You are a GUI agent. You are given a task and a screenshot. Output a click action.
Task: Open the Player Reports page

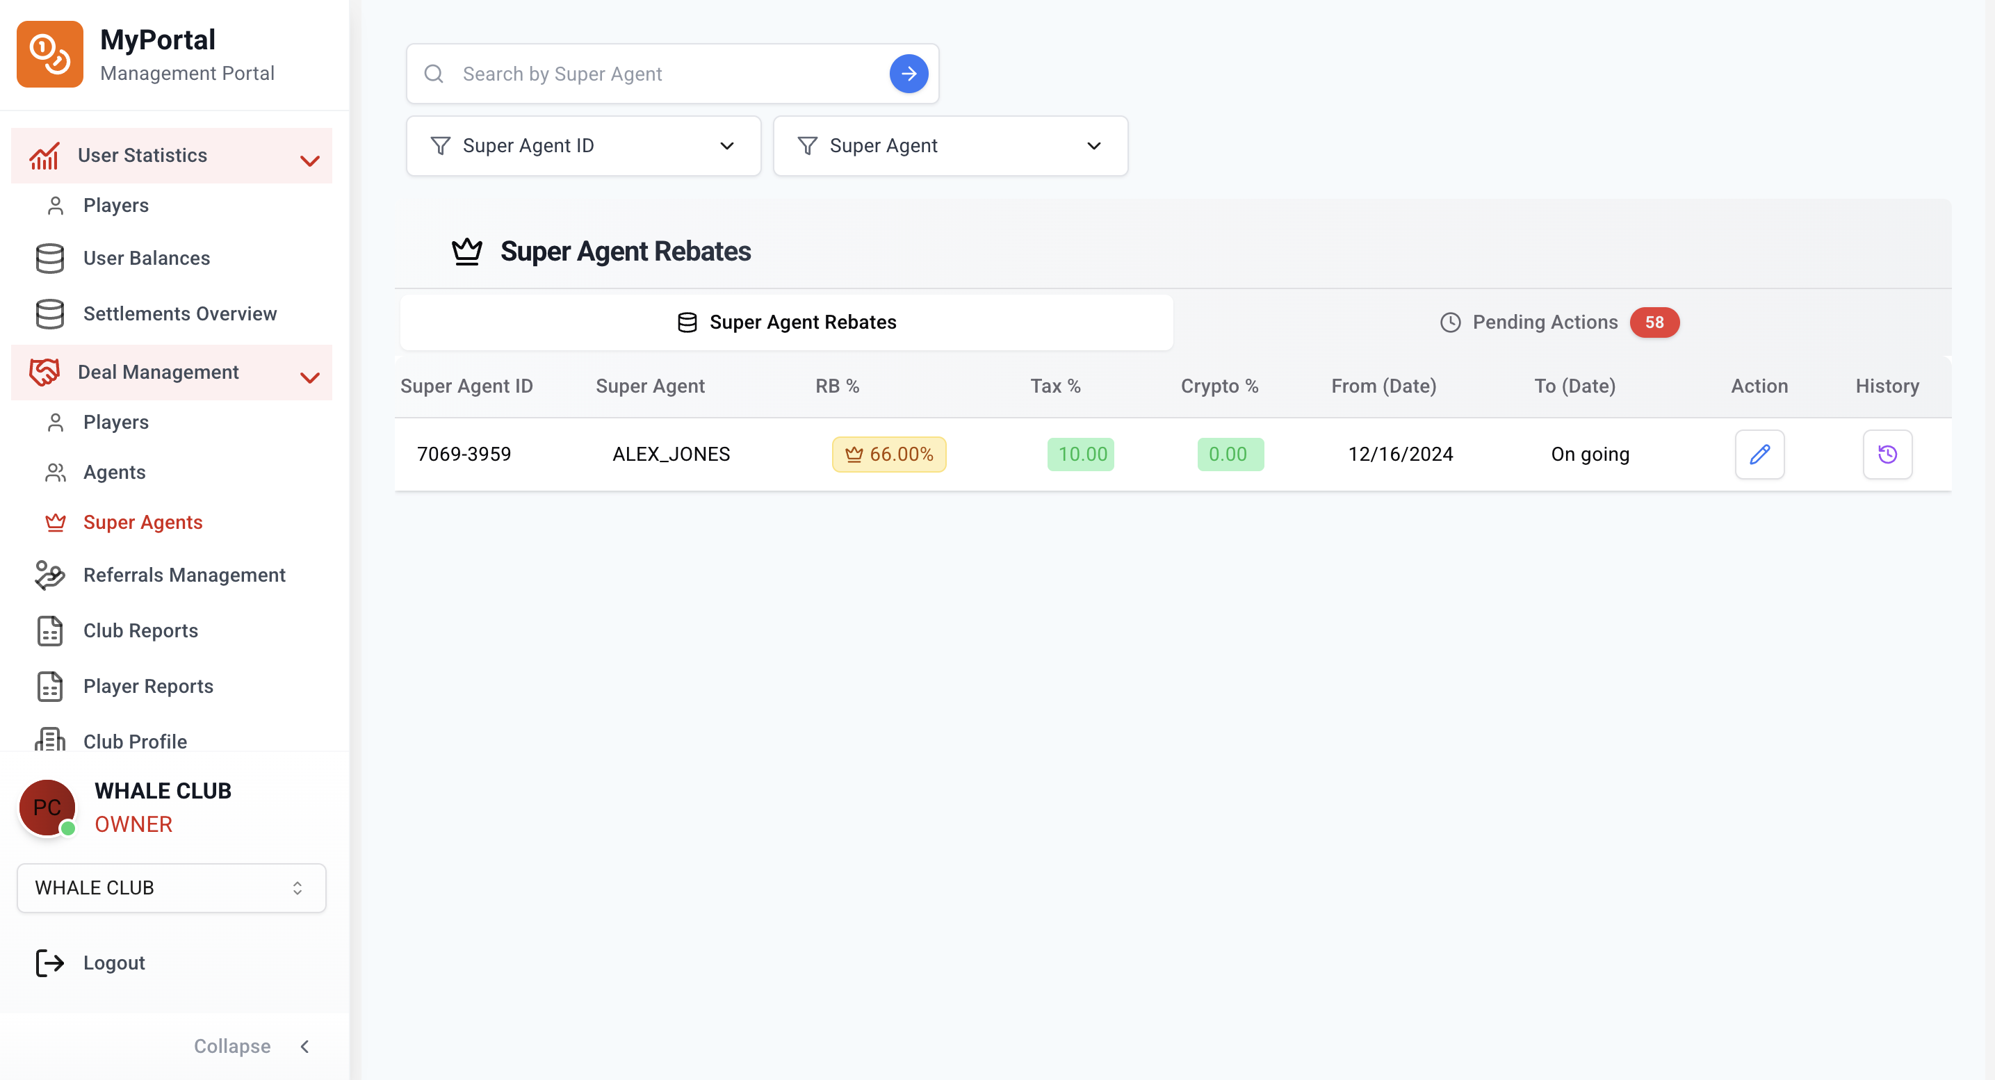tap(148, 686)
